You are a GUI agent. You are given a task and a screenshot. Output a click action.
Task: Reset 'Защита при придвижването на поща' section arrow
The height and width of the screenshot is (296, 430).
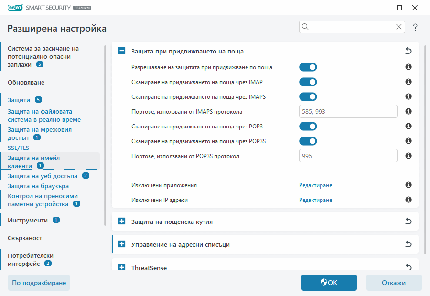pyautogui.click(x=408, y=51)
